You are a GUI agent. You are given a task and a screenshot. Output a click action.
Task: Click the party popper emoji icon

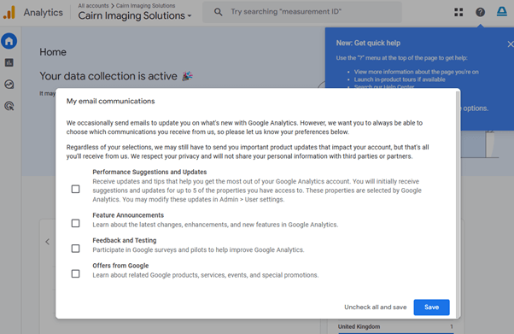pyautogui.click(x=187, y=76)
